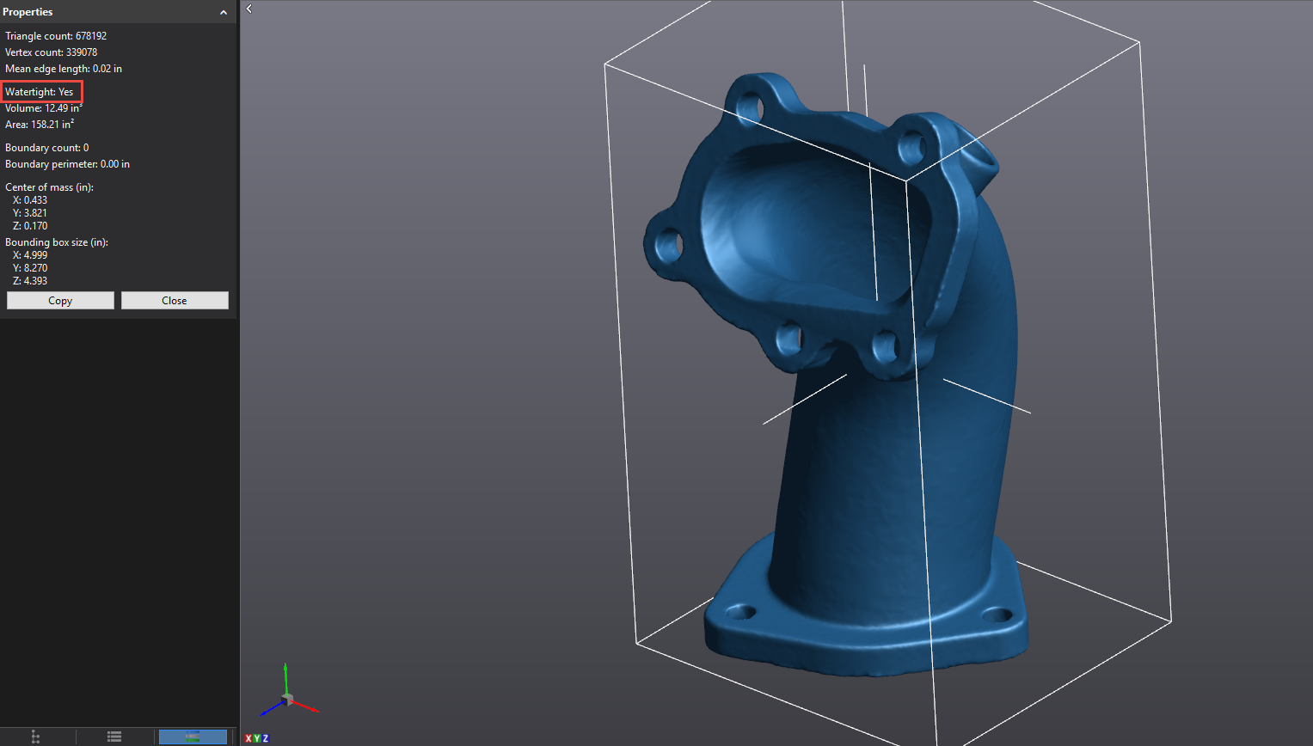The width and height of the screenshot is (1313, 746).
Task: Click the "Center of mass (in):" heading
Action: click(x=49, y=187)
